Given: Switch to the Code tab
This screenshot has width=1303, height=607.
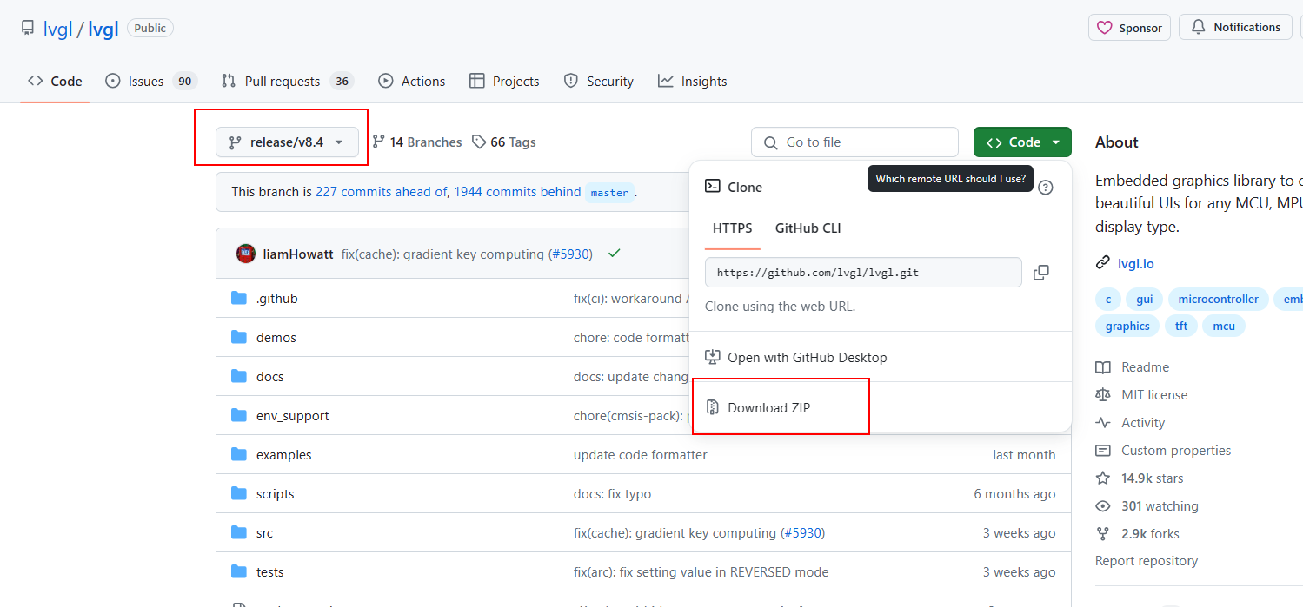Looking at the screenshot, I should click(55, 82).
